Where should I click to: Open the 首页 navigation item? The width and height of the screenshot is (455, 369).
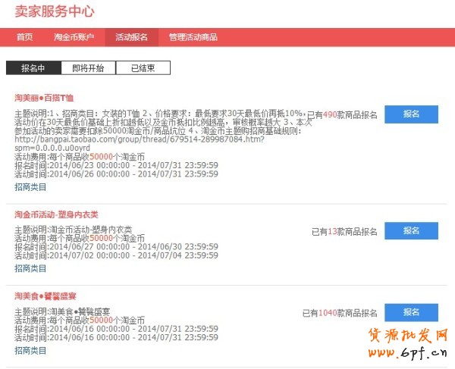[25, 37]
